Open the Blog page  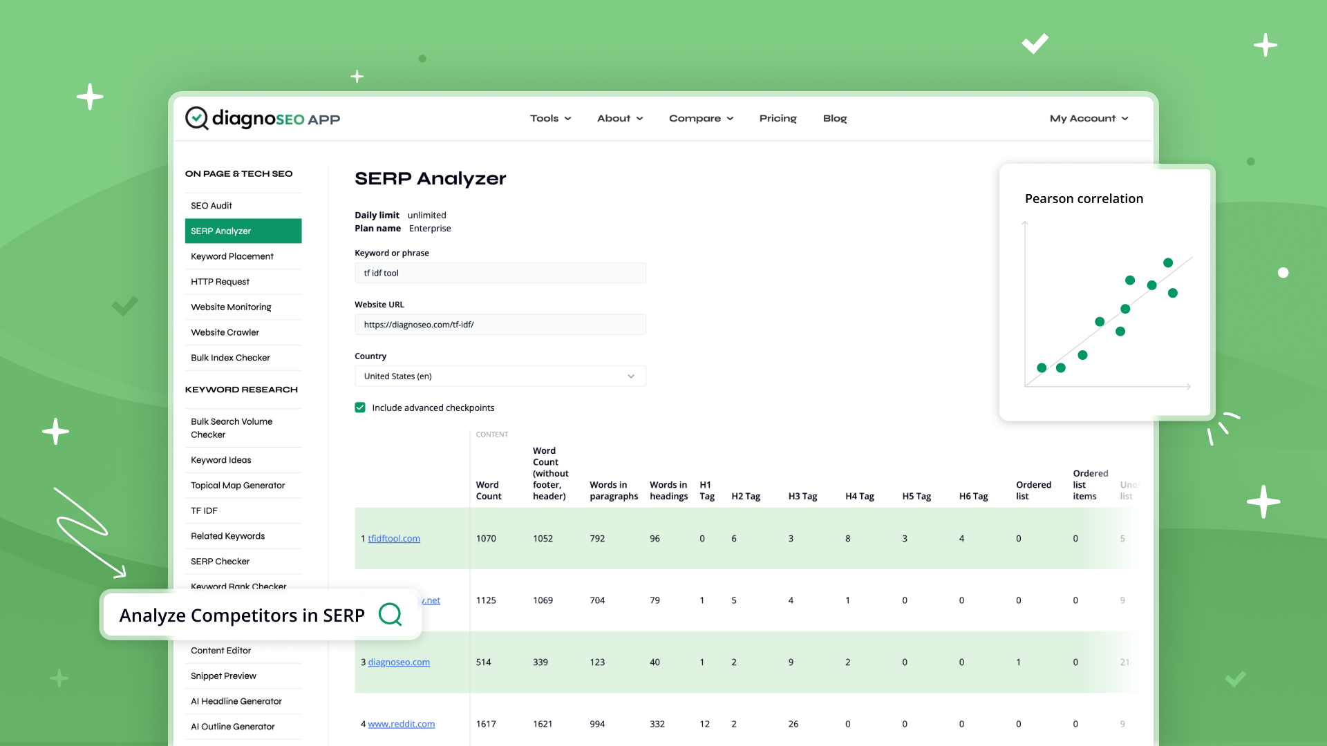835,118
